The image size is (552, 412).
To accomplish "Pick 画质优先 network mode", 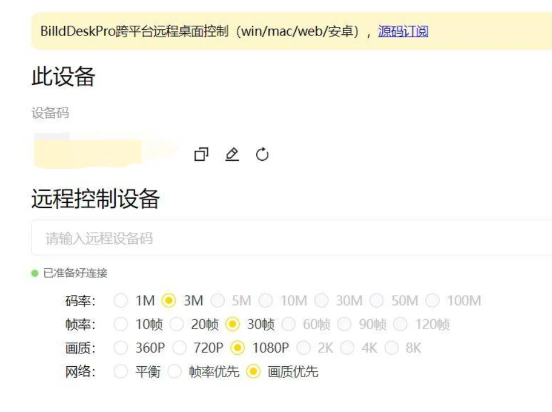I will tap(253, 372).
